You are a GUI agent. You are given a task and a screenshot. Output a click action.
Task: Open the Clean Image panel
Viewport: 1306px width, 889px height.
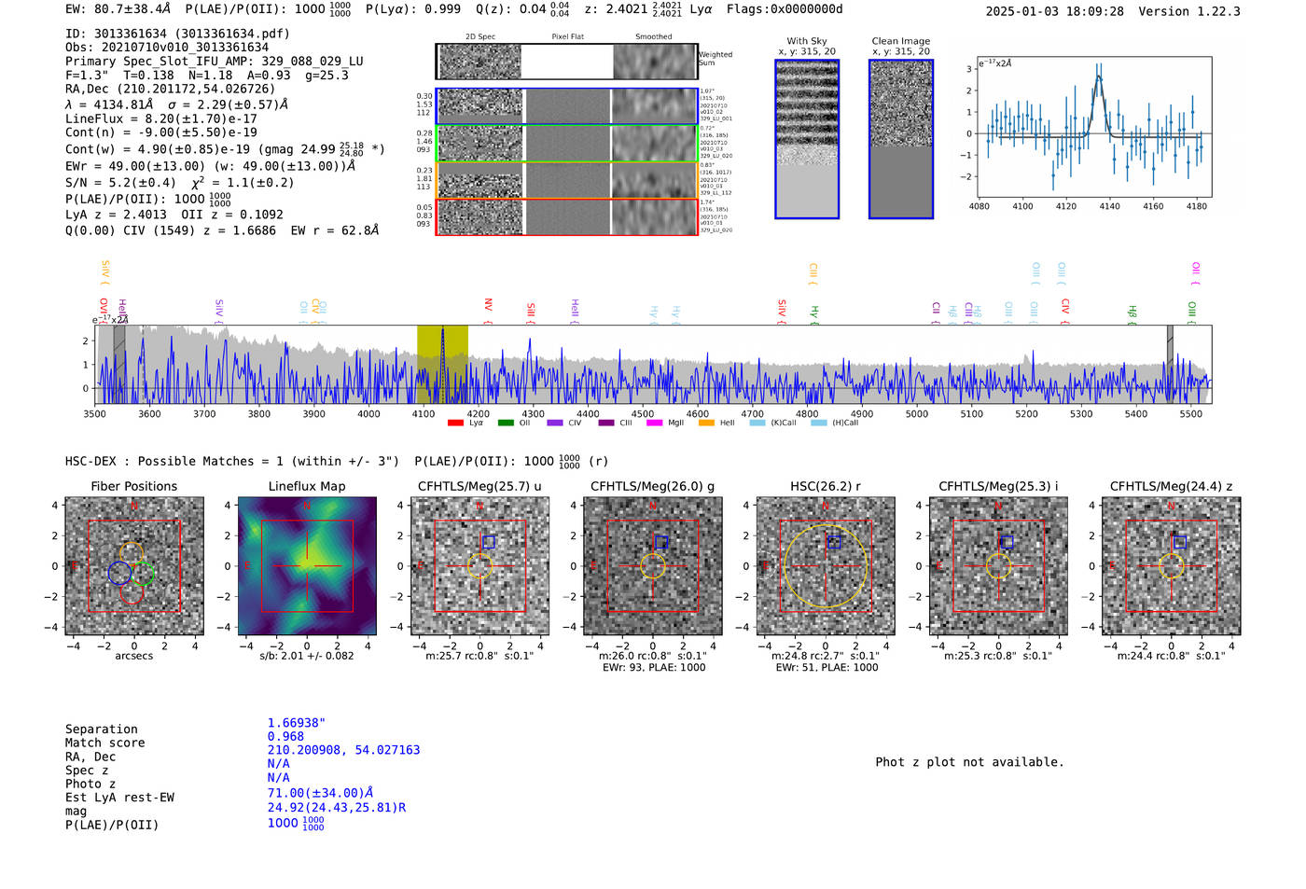click(901, 139)
